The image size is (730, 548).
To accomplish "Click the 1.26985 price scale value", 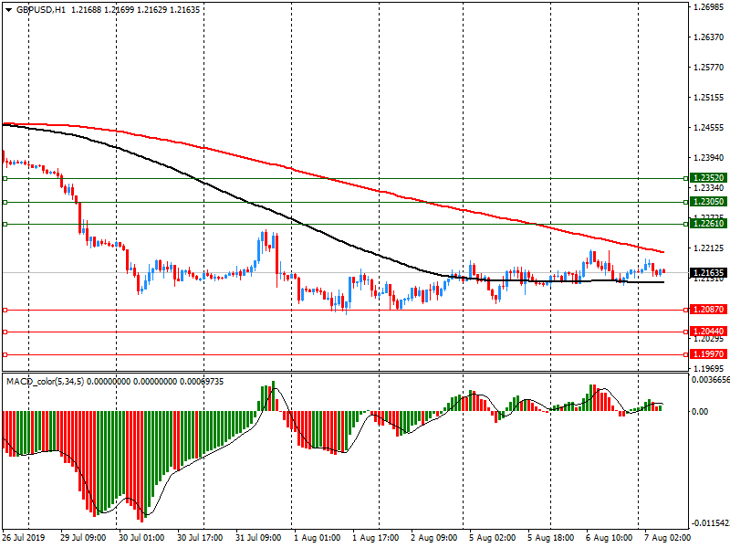I will 709,7.
